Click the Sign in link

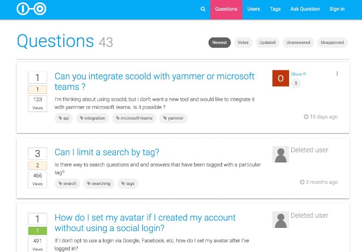(337, 9)
